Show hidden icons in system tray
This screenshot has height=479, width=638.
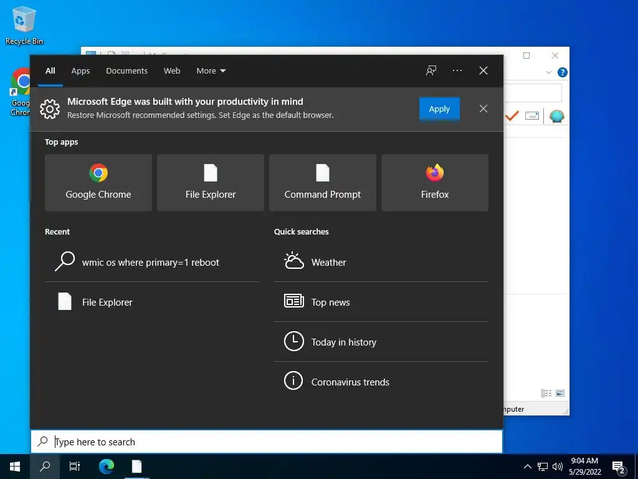527,467
